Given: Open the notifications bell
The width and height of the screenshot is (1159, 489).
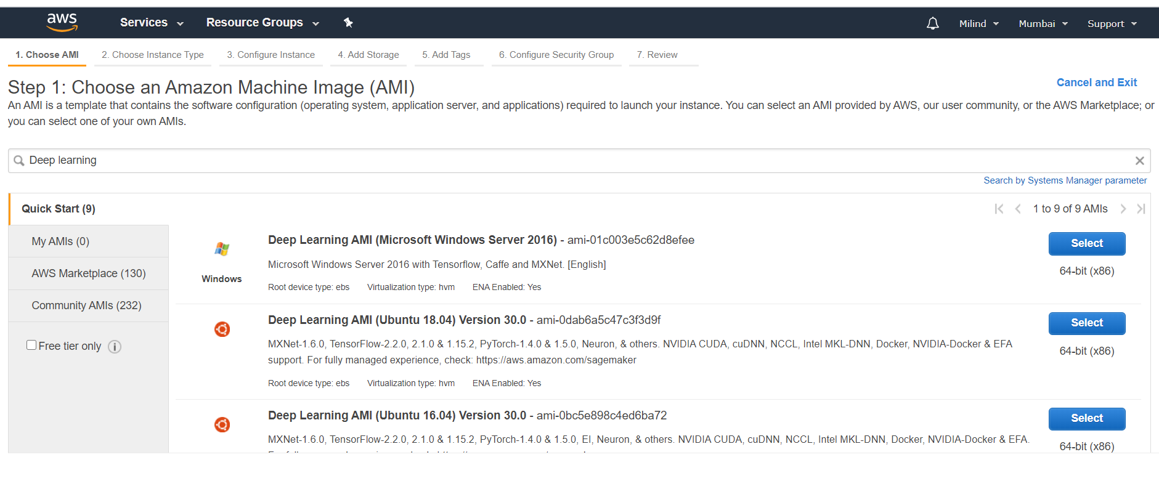Looking at the screenshot, I should pyautogui.click(x=933, y=23).
